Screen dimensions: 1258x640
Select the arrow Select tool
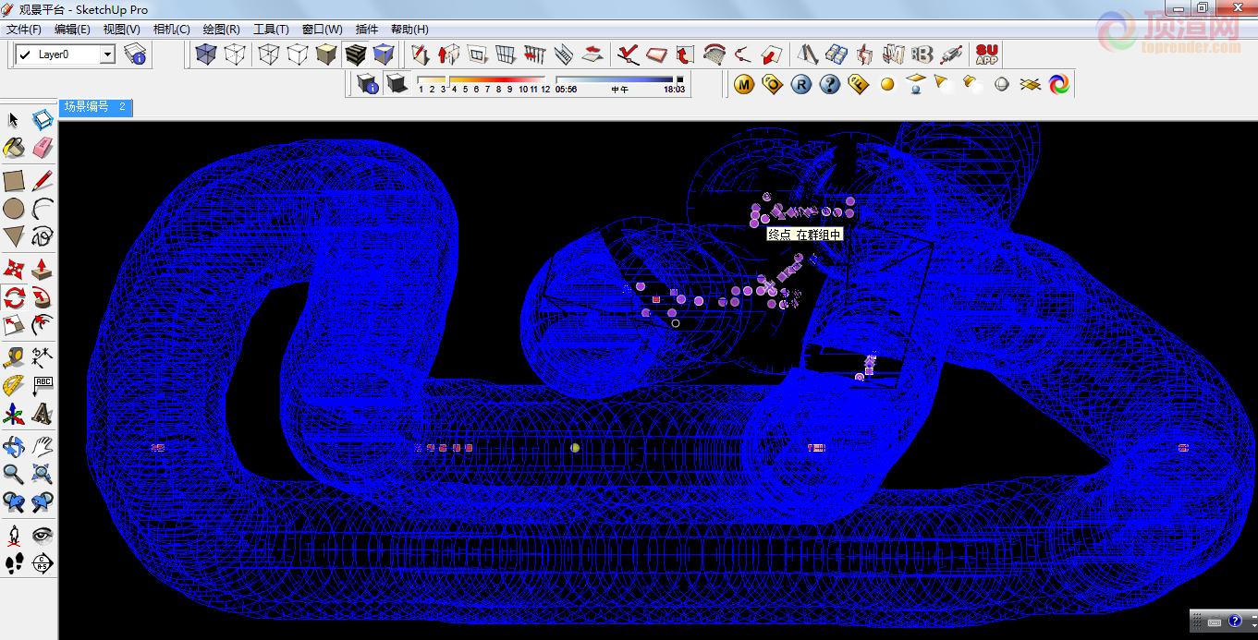(x=14, y=120)
